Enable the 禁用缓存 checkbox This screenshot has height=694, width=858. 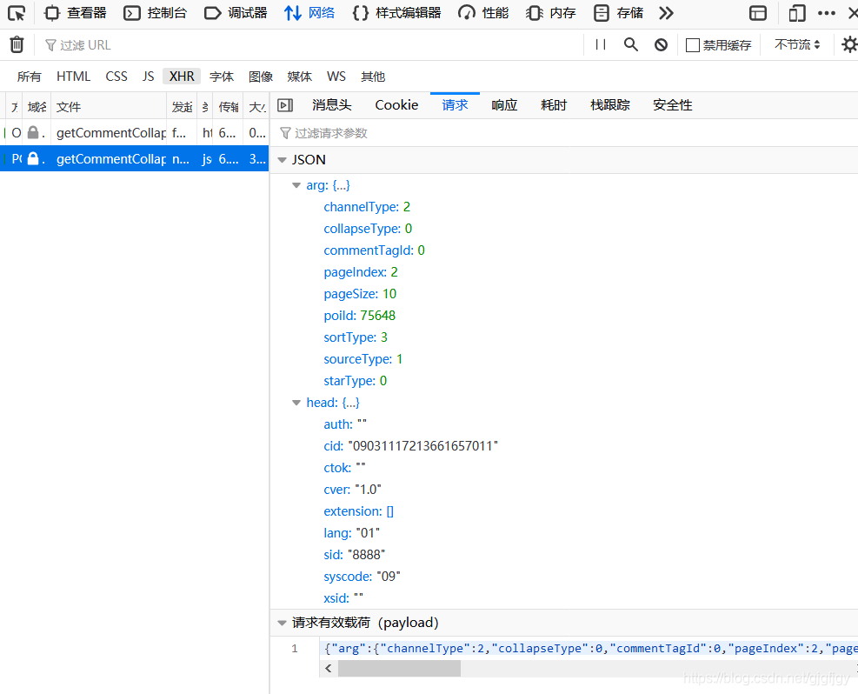695,44
